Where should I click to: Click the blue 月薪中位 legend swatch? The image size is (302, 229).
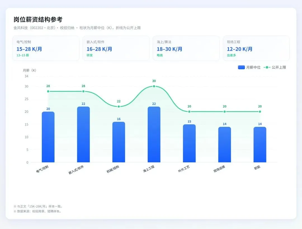(241, 67)
